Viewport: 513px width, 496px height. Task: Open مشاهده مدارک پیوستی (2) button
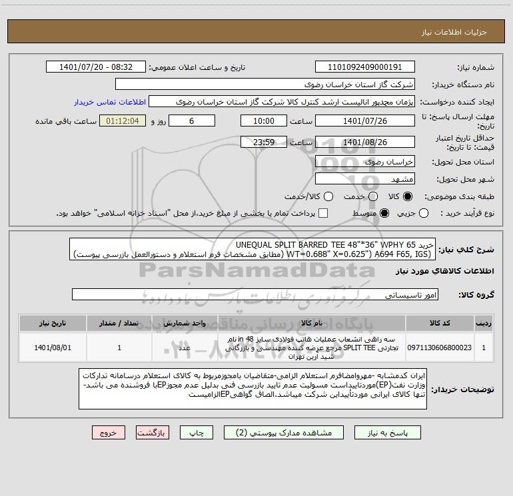tap(284, 433)
